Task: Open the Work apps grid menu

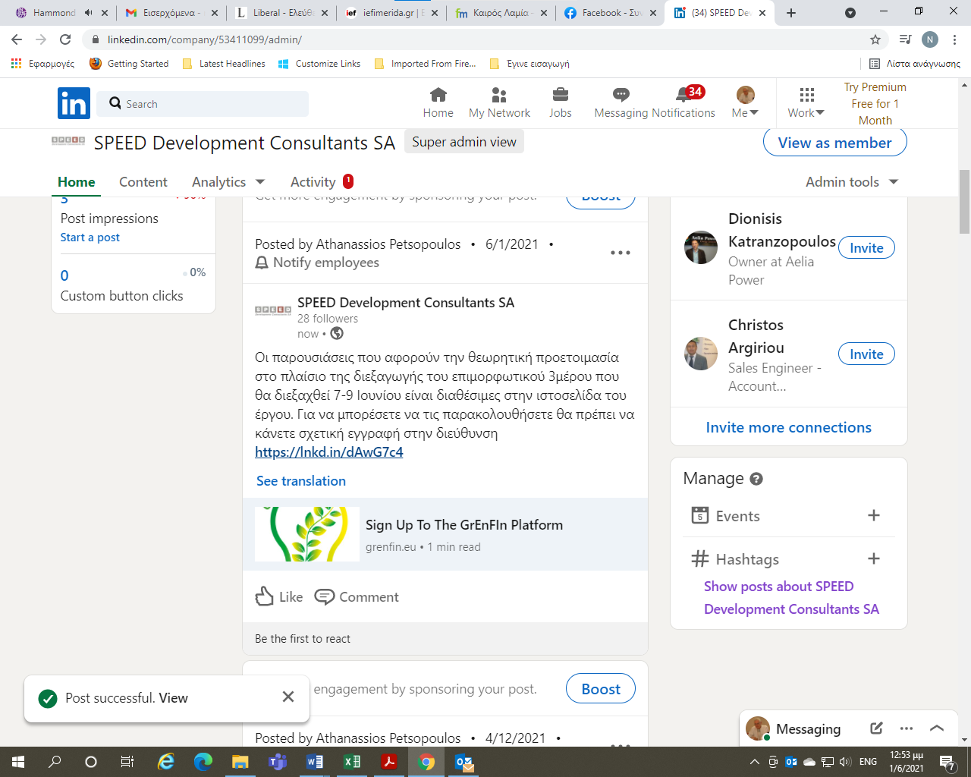Action: (x=806, y=103)
